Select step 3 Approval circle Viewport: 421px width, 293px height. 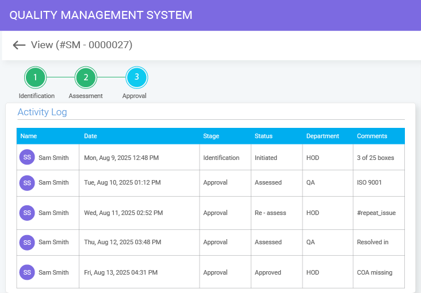click(x=137, y=77)
